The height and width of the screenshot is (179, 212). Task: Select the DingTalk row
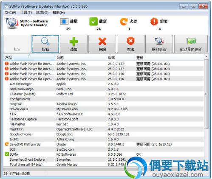pos(104,104)
